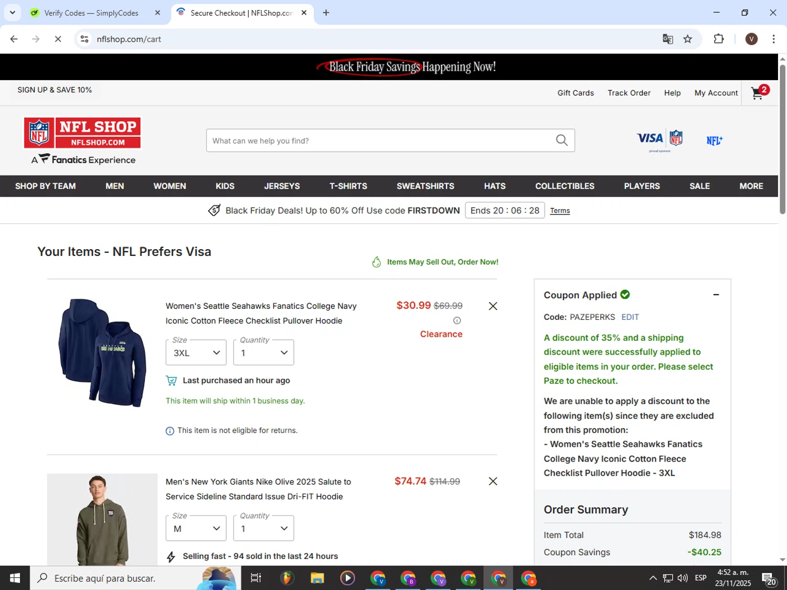This screenshot has height=590, width=787.
Task: Click the browser back arrow
Action: pyautogui.click(x=14, y=39)
